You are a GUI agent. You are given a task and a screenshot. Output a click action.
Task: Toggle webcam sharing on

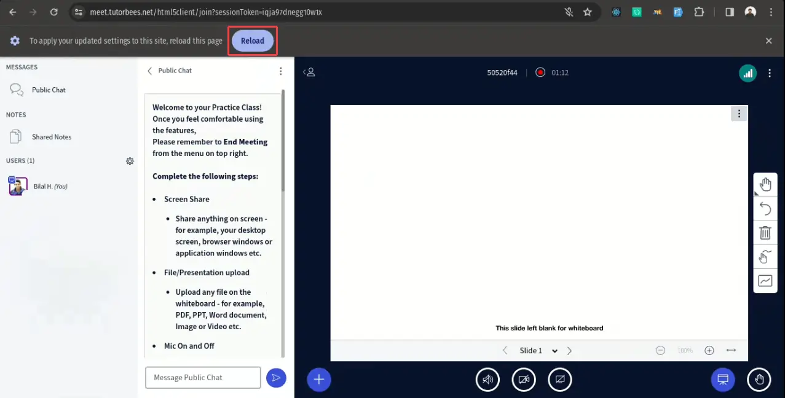click(x=524, y=380)
